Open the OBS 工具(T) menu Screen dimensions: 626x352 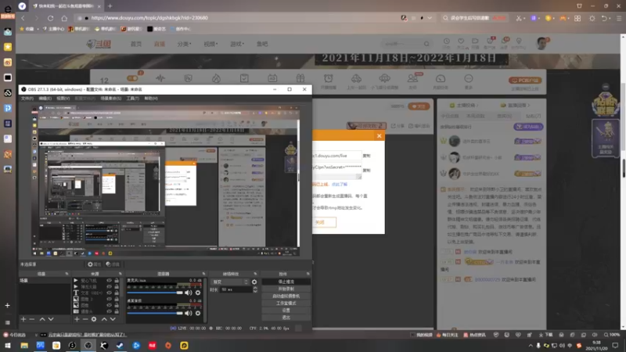point(132,99)
